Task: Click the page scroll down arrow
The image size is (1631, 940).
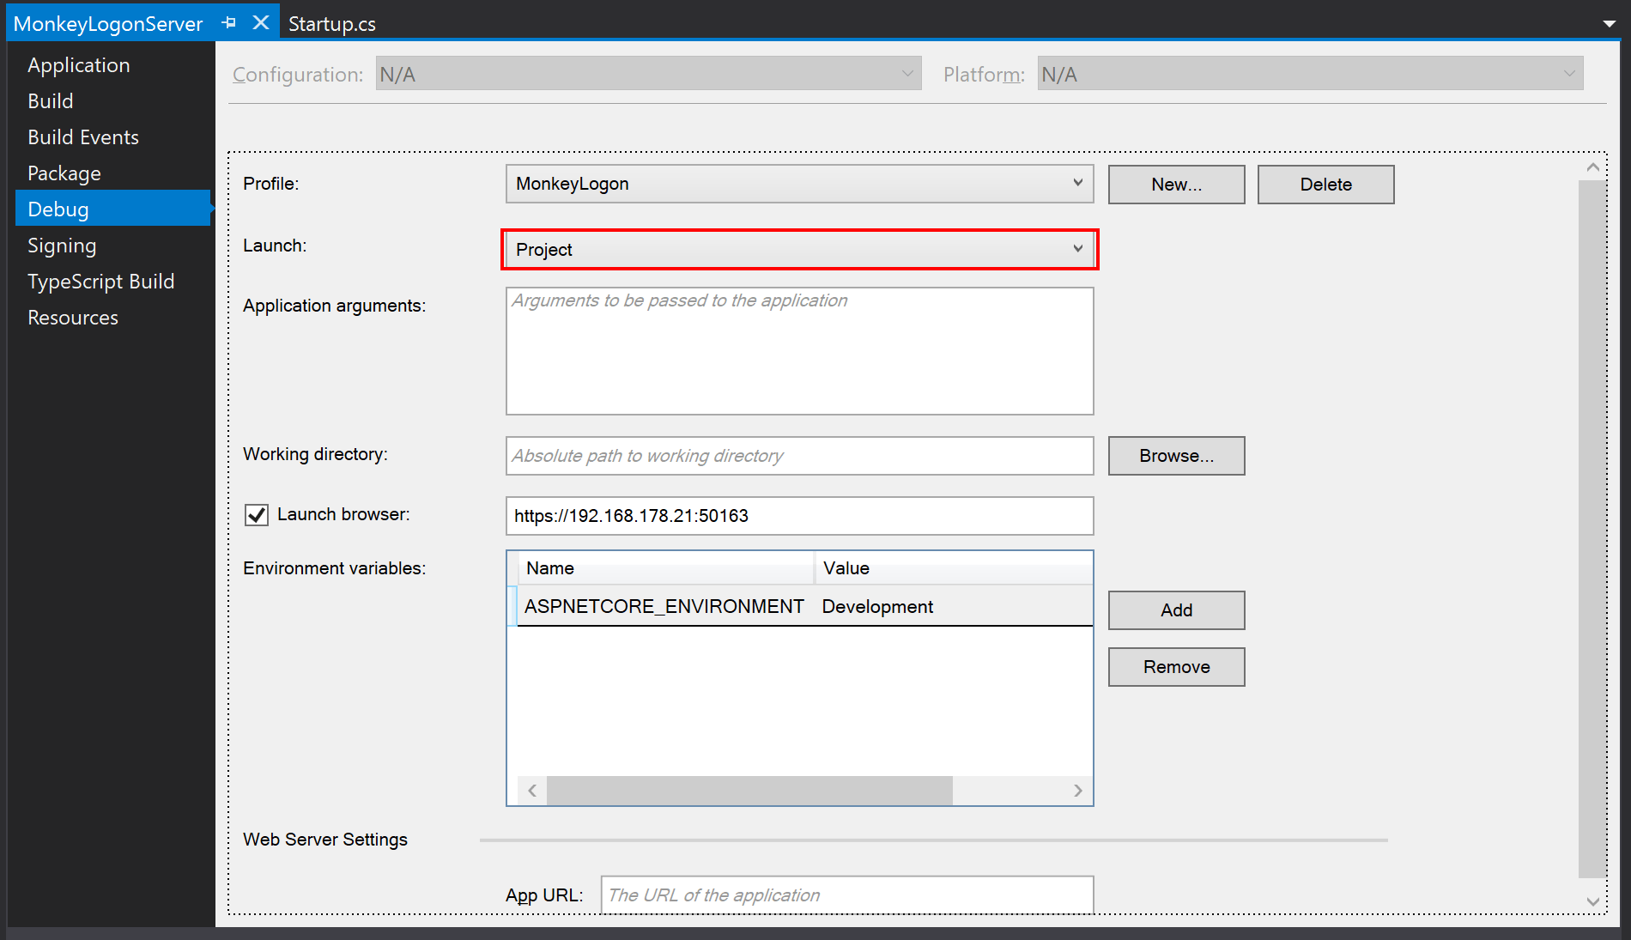Action: click(x=1592, y=901)
